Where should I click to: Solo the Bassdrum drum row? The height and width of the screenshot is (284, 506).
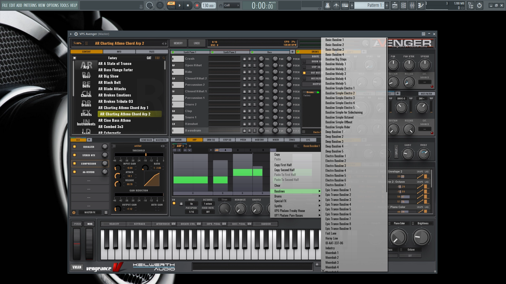tap(254, 131)
